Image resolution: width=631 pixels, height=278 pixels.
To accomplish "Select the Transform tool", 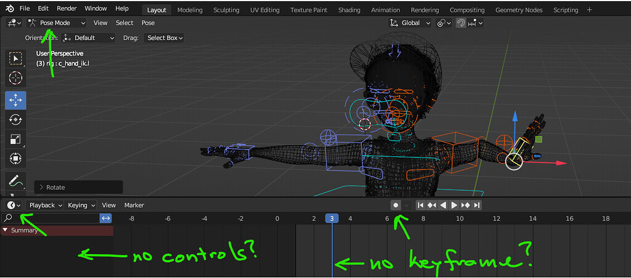I will [x=15, y=158].
